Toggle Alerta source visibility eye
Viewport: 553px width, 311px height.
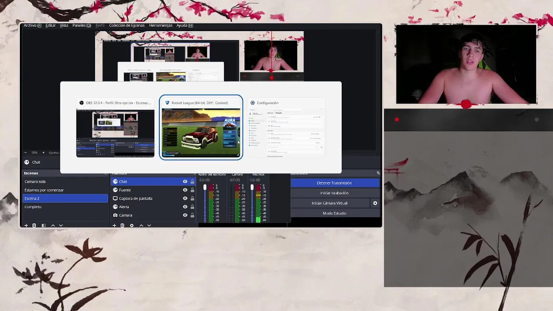coord(185,207)
